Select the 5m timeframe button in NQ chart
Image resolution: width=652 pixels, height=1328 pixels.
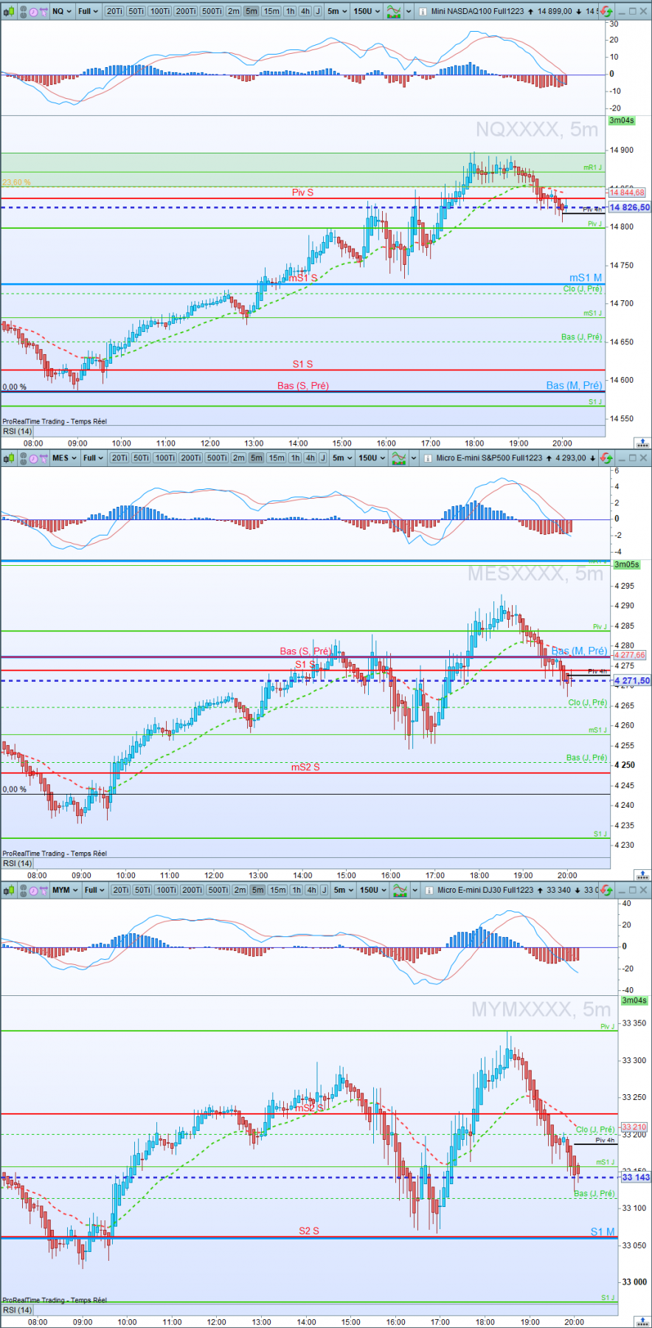coord(252,11)
